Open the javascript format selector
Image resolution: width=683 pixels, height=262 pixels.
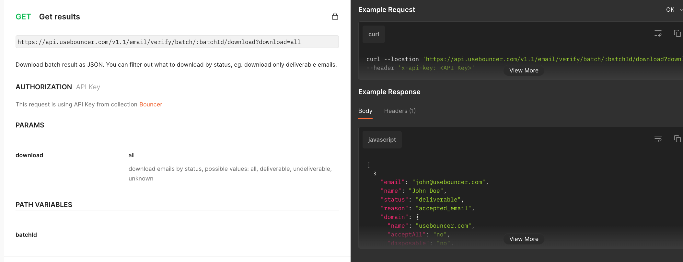(382, 140)
